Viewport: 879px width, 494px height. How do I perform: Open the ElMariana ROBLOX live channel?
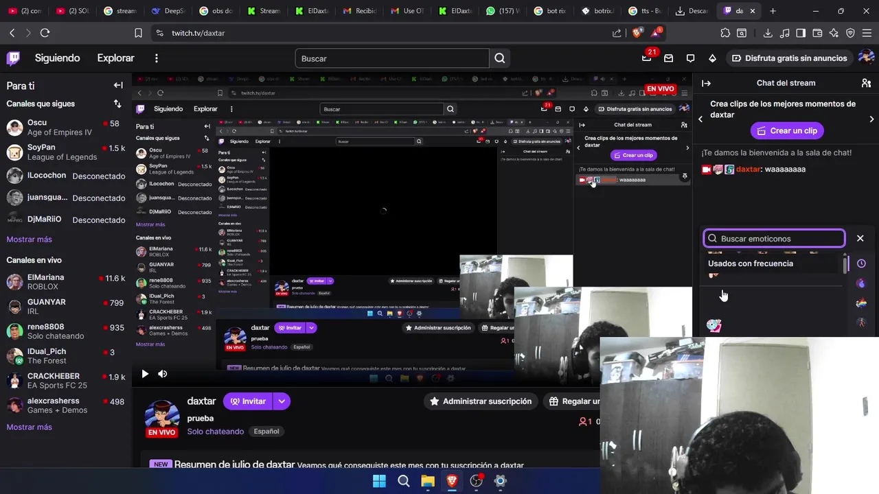66,282
